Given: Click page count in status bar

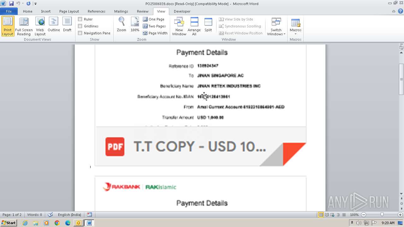Looking at the screenshot, I should pos(12,215).
